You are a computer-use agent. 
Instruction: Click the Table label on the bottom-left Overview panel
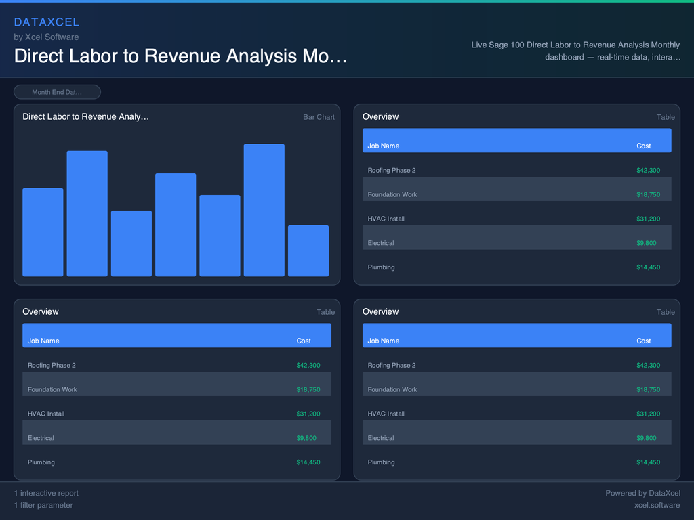[326, 312]
